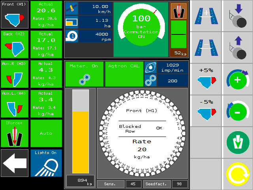Toggle the Auto mode tile

pyautogui.click(x=46, y=133)
